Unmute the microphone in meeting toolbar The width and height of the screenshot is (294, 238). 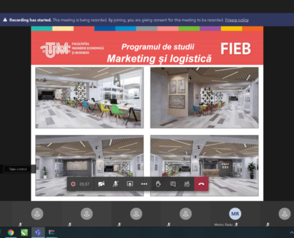tap(116, 184)
